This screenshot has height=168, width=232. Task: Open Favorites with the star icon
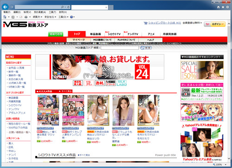tap(223, 7)
